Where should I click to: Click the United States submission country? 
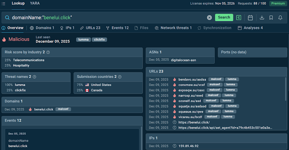click(101, 85)
